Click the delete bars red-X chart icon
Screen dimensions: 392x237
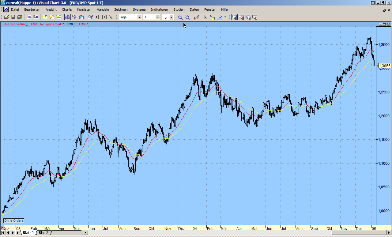[x=196, y=17]
